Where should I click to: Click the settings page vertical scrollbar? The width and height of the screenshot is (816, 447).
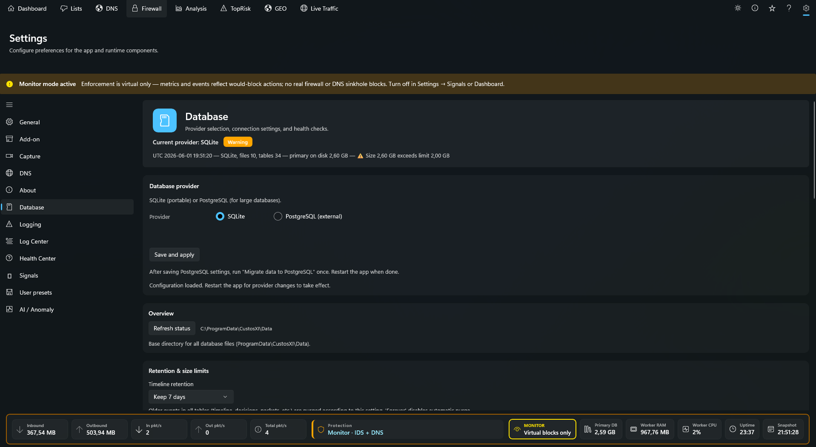click(814, 150)
